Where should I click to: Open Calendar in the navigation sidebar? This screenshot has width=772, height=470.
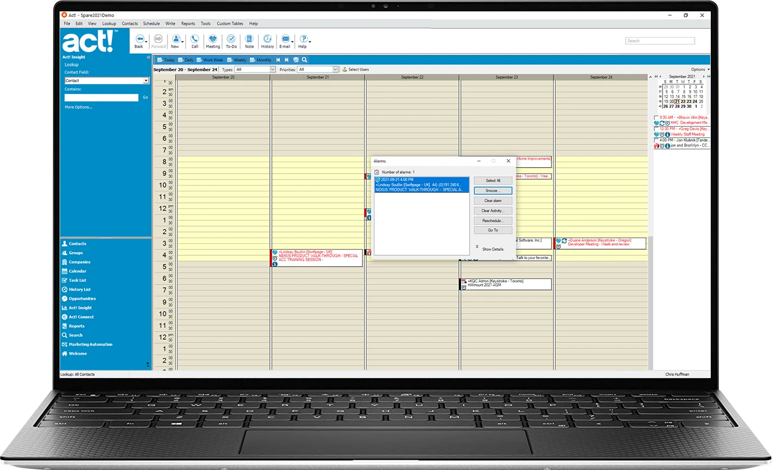[x=74, y=272]
